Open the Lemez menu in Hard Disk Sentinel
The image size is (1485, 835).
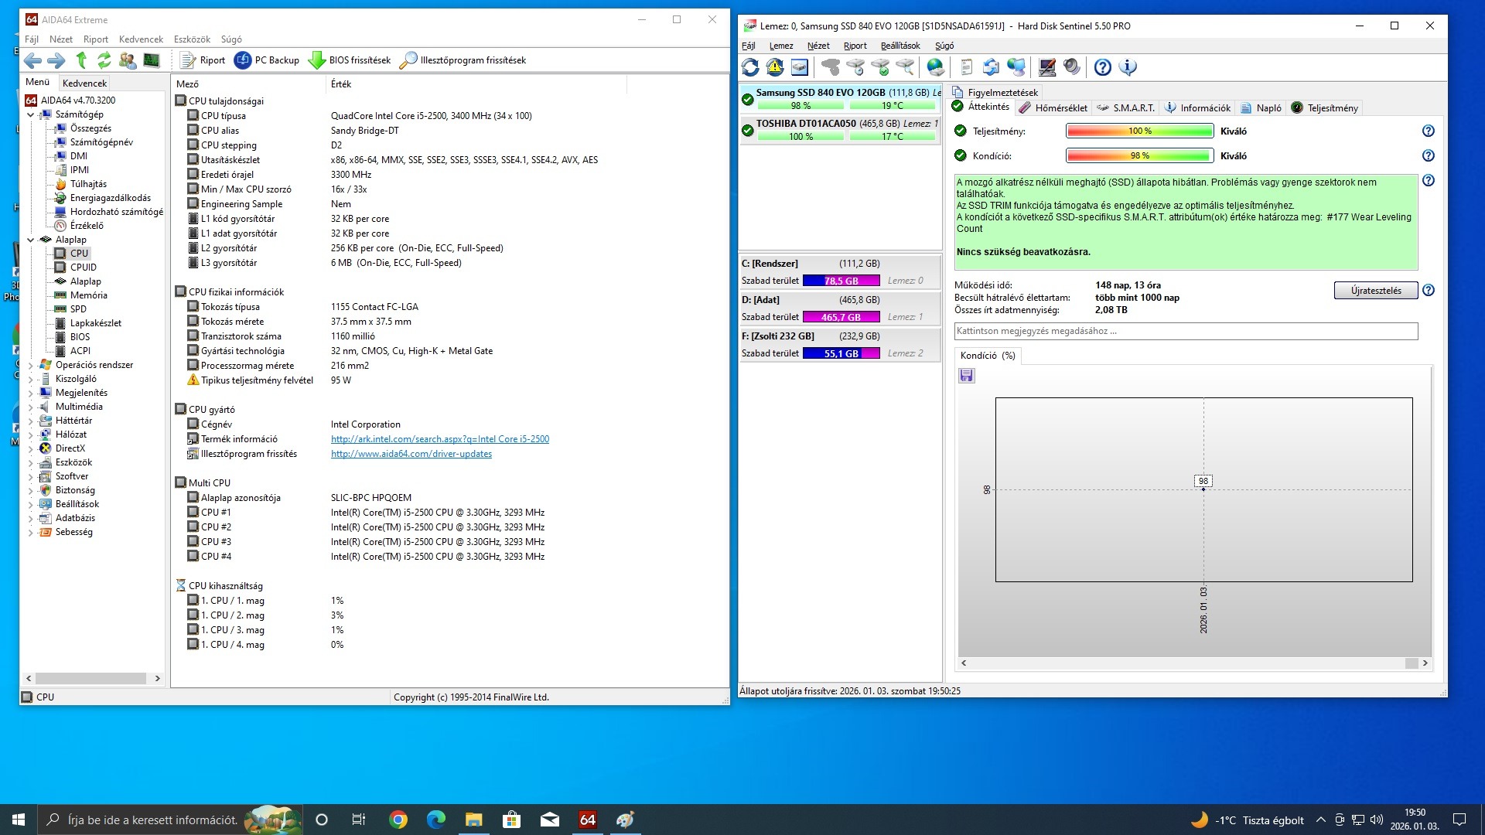tap(781, 46)
